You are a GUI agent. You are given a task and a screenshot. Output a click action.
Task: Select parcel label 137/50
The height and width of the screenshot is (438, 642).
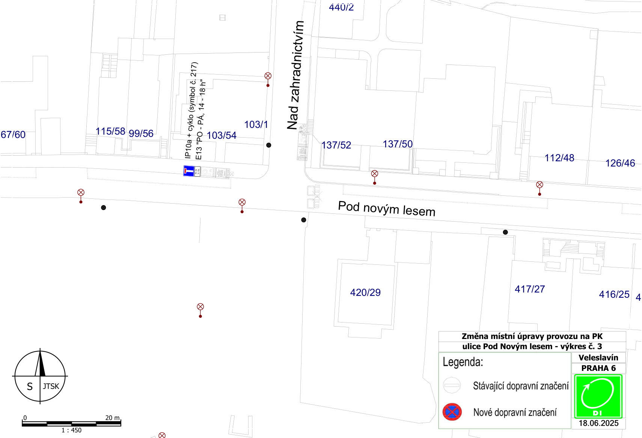pos(398,144)
